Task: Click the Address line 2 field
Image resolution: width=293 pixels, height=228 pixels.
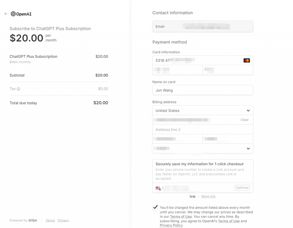Action: pyautogui.click(x=203, y=130)
